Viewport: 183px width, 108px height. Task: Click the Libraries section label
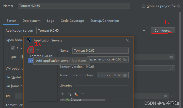point(66,85)
